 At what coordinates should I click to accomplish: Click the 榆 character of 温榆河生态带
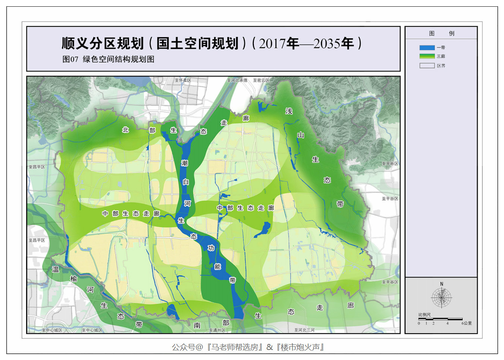tap(74, 279)
